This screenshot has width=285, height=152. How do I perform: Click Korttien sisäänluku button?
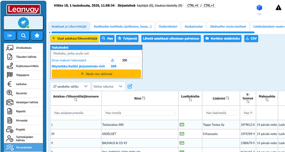223,38
